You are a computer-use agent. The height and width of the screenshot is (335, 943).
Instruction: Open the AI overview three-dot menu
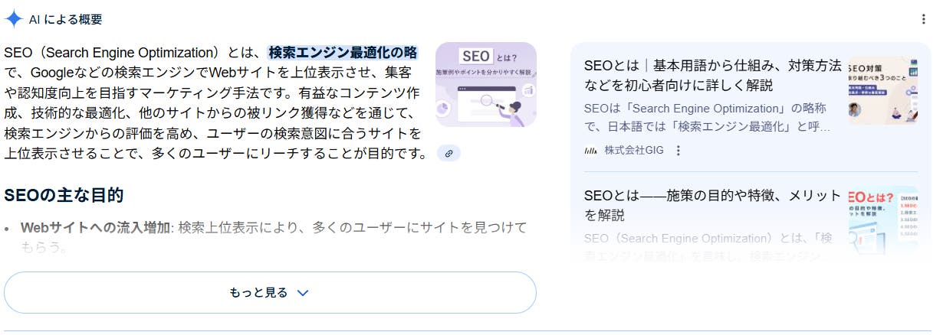tap(925, 19)
